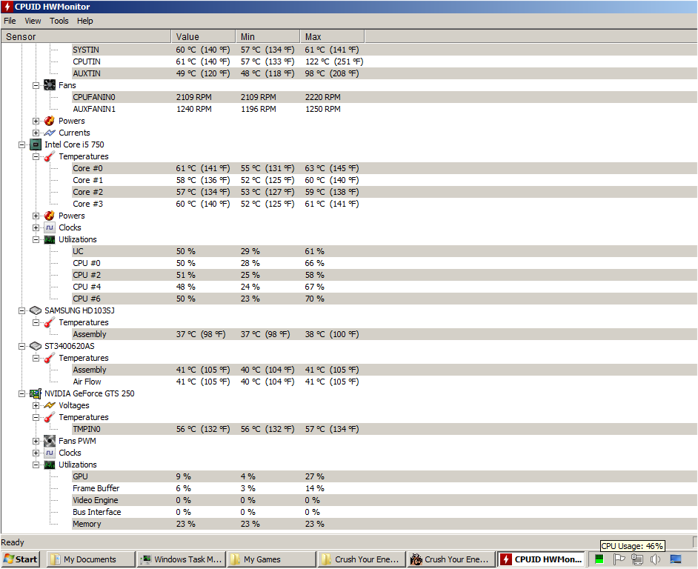Click the Clocks icon under NVIDIA GeForce GTS 250
This screenshot has height=569, width=698.
pyautogui.click(x=50, y=453)
